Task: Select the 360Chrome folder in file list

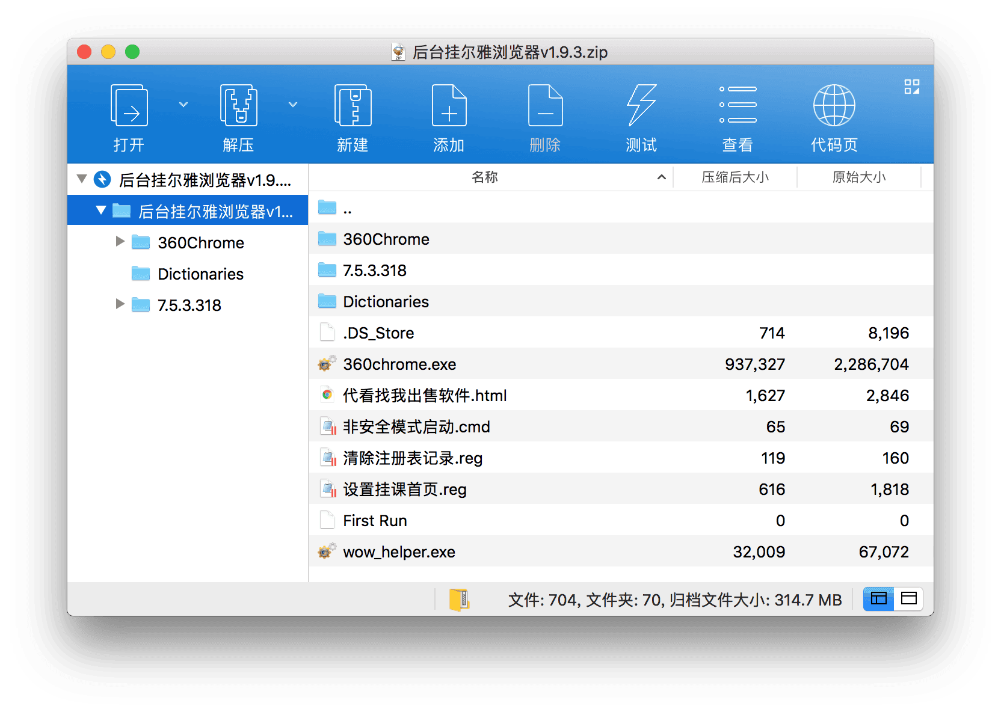Action: [x=621, y=239]
